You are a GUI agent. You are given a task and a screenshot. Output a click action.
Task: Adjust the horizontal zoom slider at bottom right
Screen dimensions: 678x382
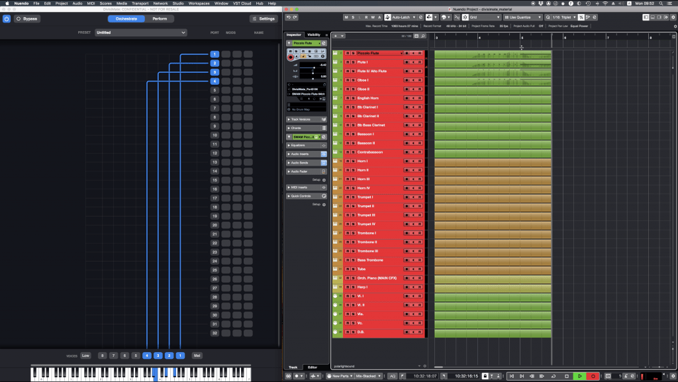pos(658,367)
